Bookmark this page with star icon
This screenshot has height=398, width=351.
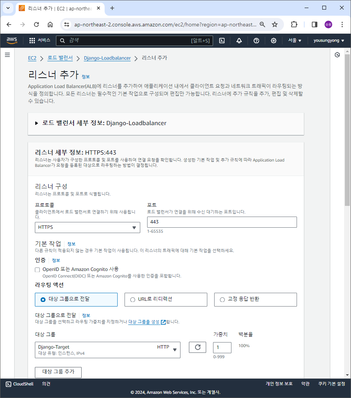275,24
